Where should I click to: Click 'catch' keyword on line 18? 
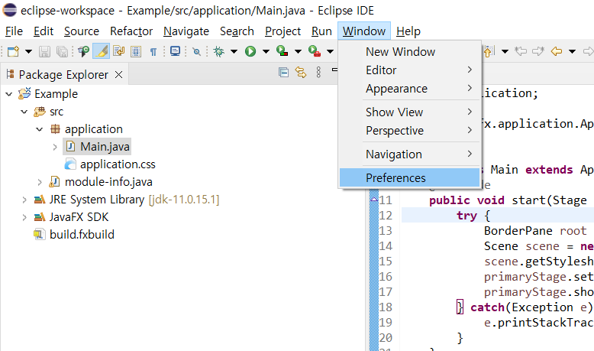tap(487, 307)
